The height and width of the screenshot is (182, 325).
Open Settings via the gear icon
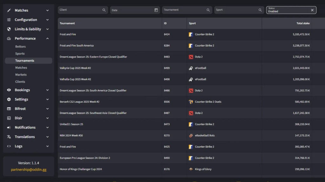coord(8,99)
